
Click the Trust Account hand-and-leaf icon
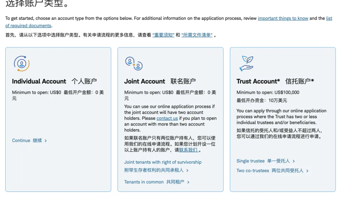click(246, 64)
